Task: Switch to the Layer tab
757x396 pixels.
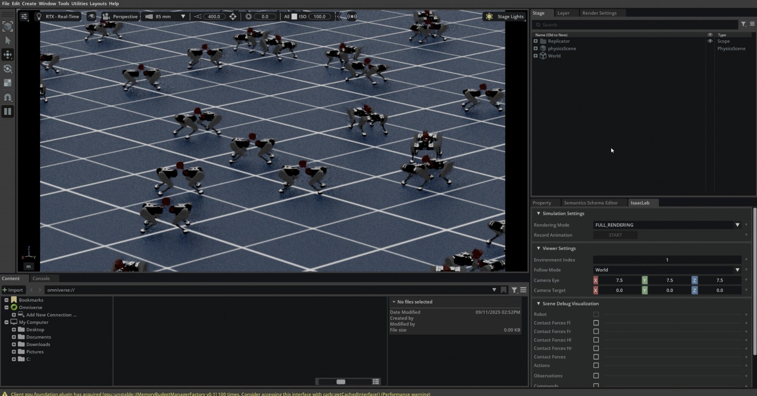Action: pos(563,13)
